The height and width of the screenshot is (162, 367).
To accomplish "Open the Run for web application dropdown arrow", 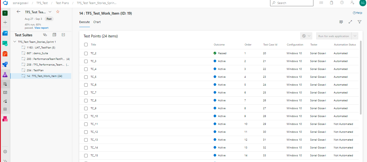I will (x=355, y=36).
